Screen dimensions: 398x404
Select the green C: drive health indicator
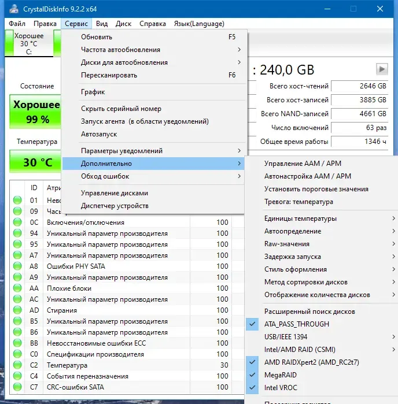[x=9, y=43]
